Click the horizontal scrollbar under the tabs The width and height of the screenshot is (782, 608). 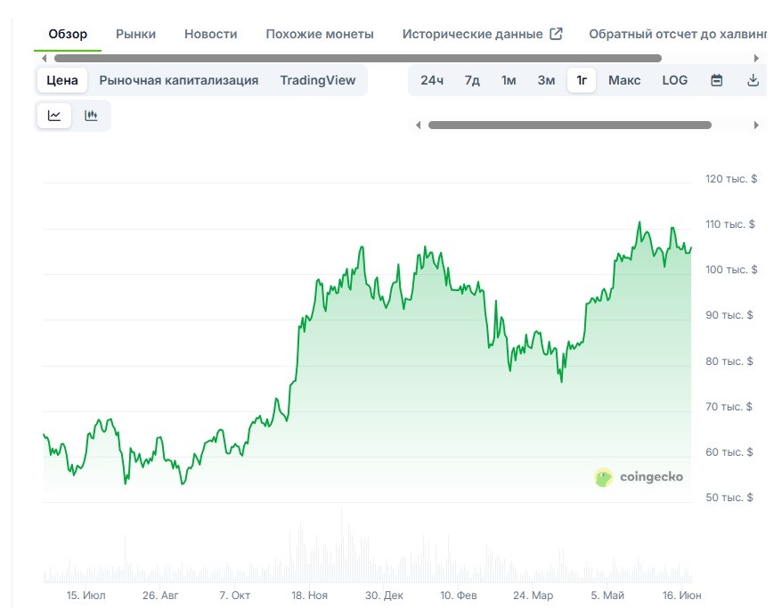356,58
